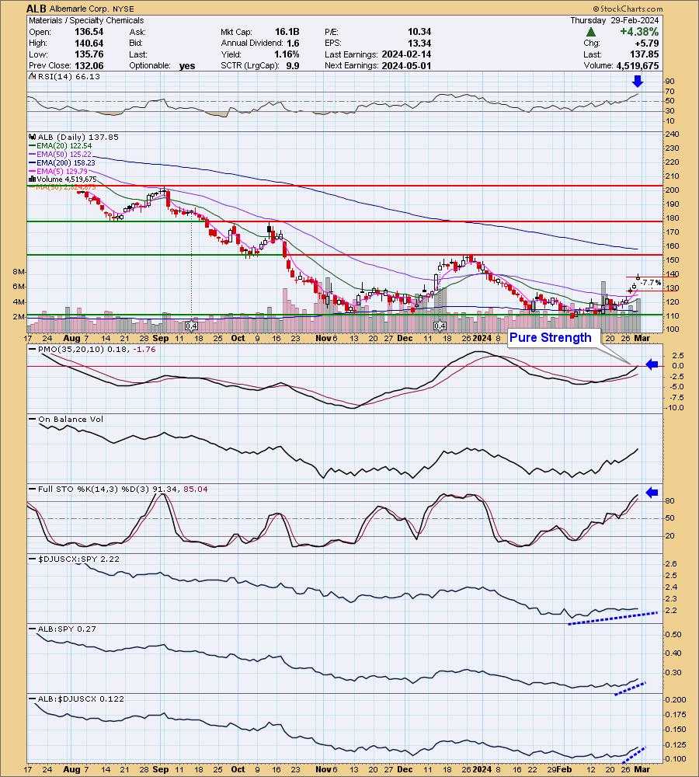699x777 pixels.
Task: Click the 0.4 dividend marker near Sep 11
Action: tap(191, 326)
